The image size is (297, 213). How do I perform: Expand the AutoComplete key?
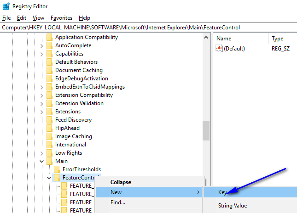pyautogui.click(x=41, y=46)
